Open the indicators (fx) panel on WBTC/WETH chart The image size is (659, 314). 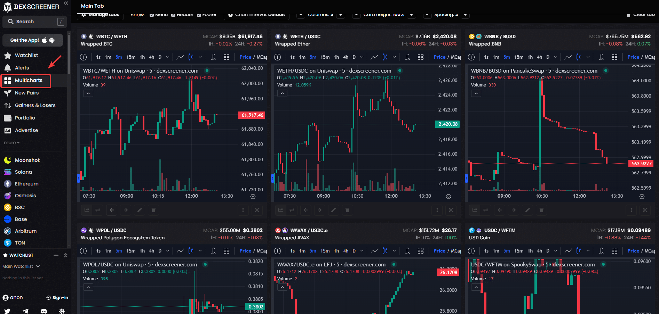point(213,57)
